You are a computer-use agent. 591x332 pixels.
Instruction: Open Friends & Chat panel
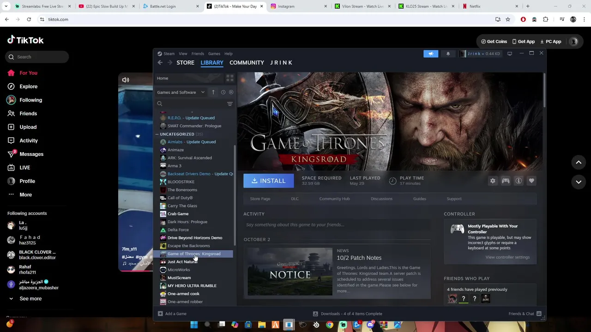525,314
